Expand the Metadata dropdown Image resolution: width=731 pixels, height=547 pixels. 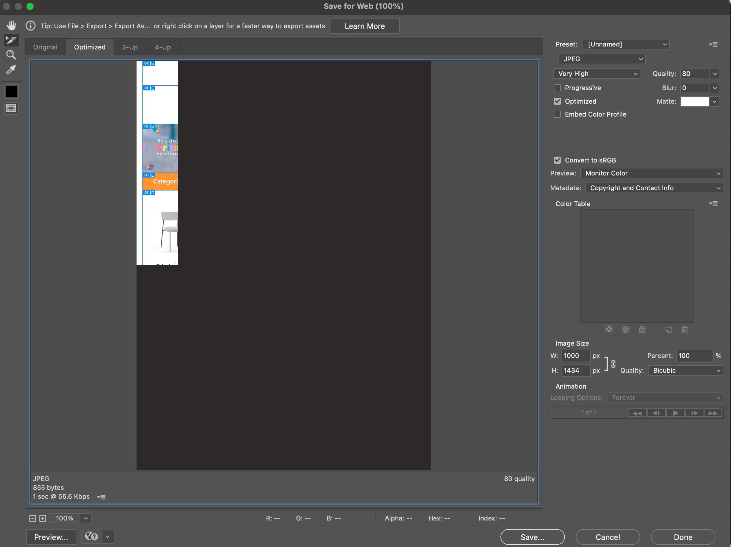click(654, 188)
